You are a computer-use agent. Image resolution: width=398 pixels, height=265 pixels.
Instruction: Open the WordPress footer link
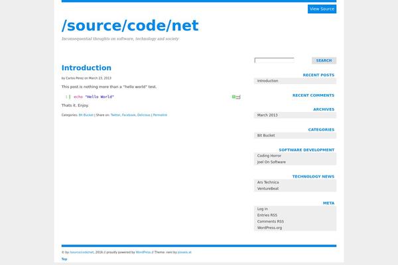click(143, 252)
